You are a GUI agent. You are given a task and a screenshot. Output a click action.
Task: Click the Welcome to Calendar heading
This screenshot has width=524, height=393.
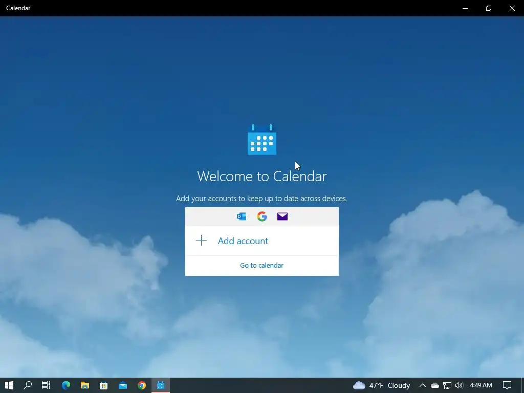click(x=261, y=177)
